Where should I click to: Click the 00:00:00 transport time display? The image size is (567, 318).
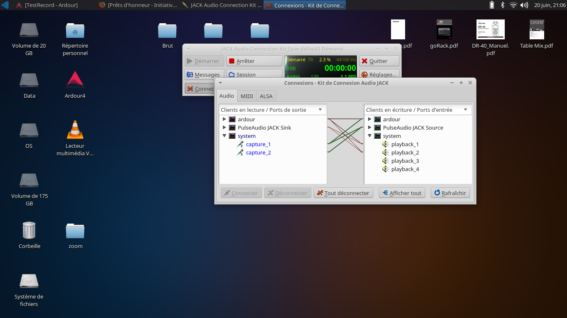(x=340, y=68)
